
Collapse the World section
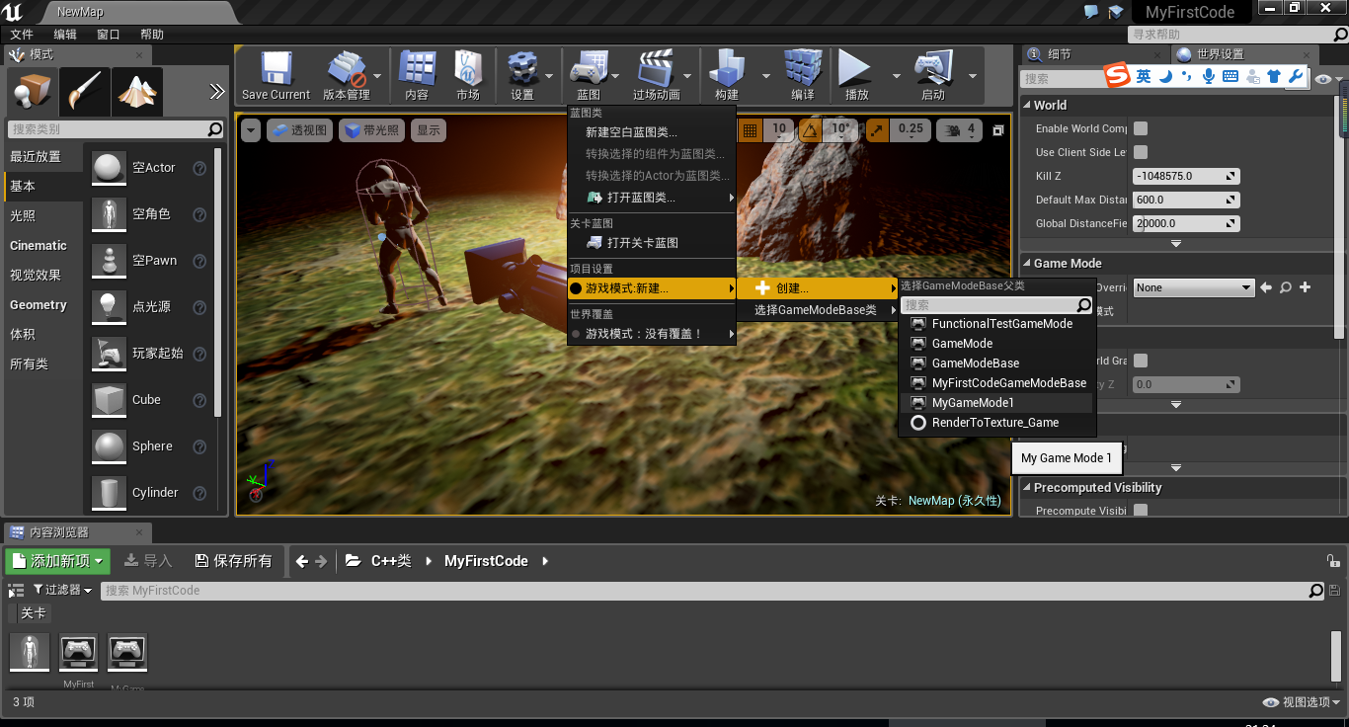pyautogui.click(x=1026, y=105)
